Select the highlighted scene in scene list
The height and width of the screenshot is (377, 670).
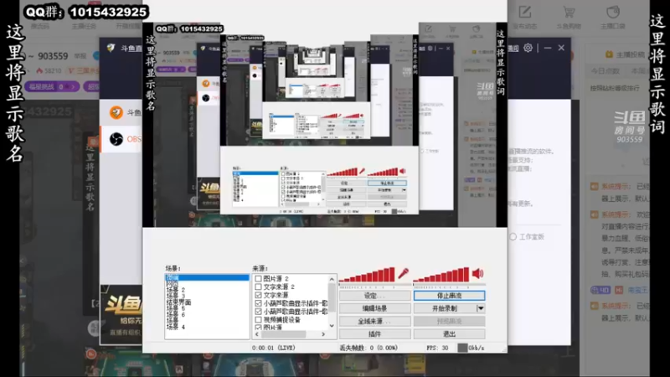207,278
